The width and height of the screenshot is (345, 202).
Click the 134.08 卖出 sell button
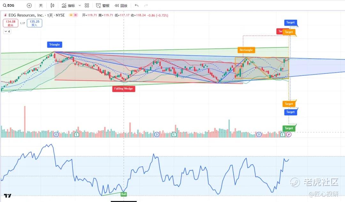pos(11,23)
